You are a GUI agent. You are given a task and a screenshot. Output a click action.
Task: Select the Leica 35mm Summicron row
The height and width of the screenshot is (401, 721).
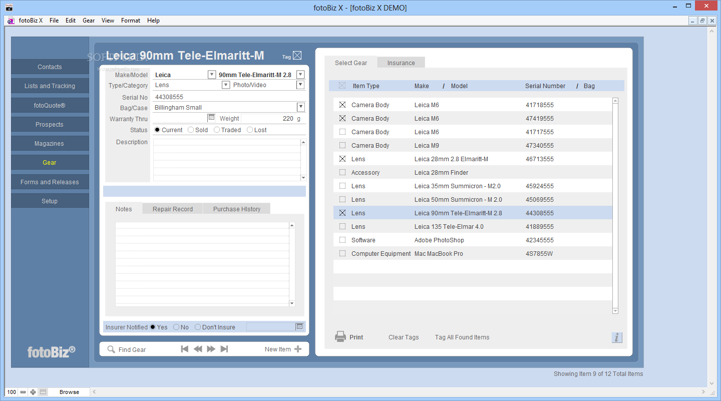(473, 186)
